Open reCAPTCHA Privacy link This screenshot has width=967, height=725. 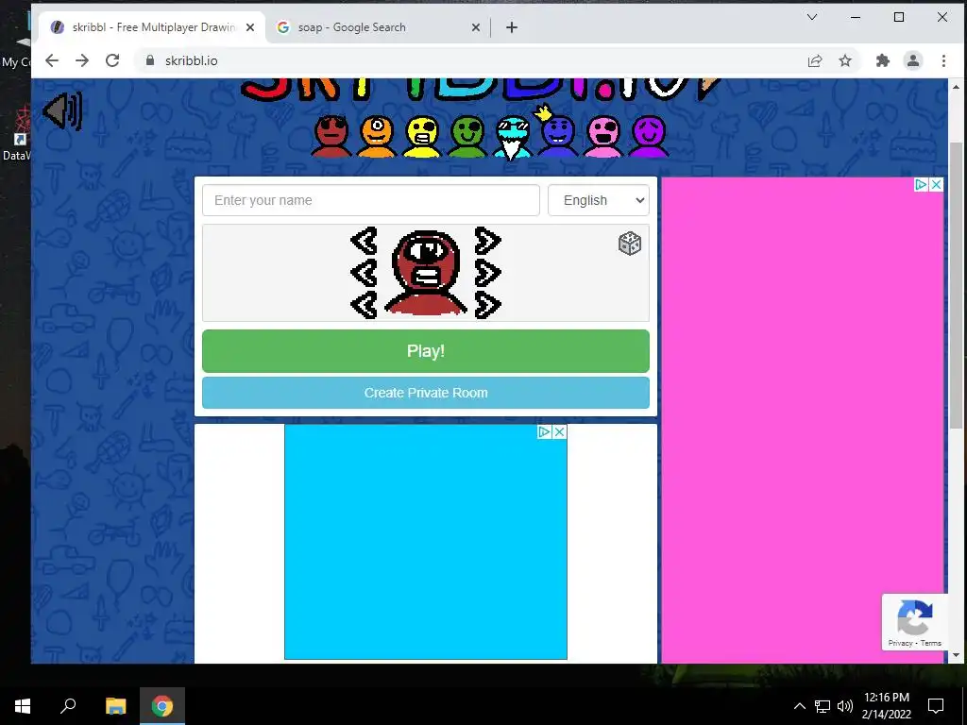point(900,643)
